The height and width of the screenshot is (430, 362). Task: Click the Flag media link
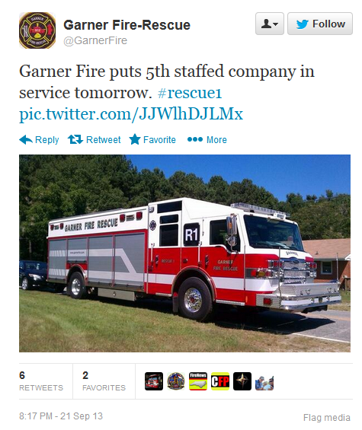click(327, 417)
